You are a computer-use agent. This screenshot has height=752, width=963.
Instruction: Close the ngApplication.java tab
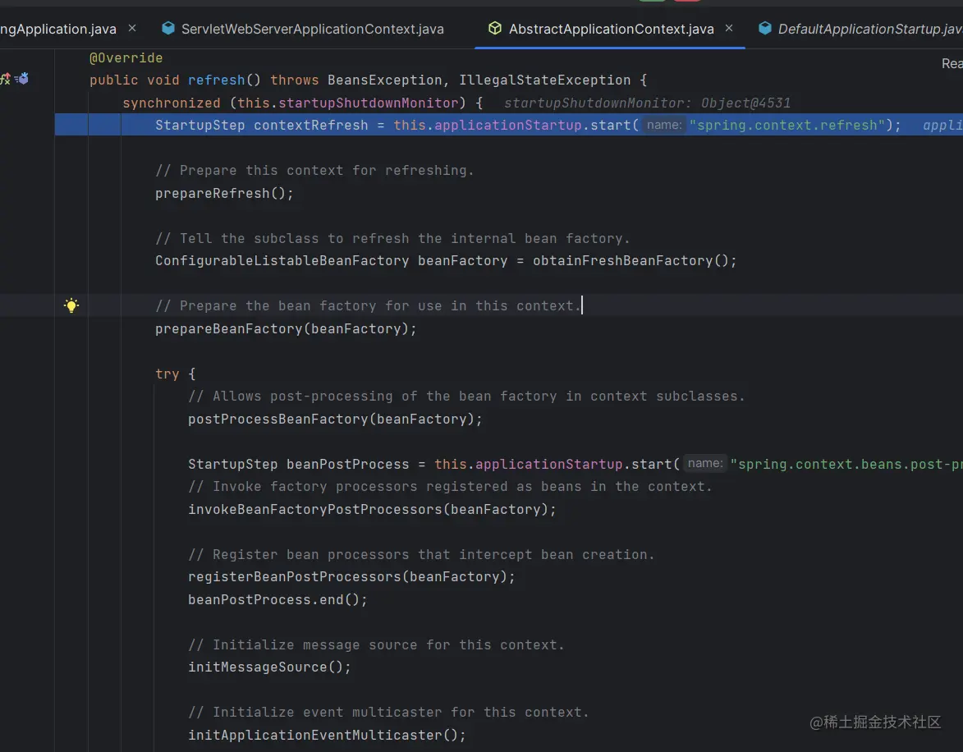132,28
